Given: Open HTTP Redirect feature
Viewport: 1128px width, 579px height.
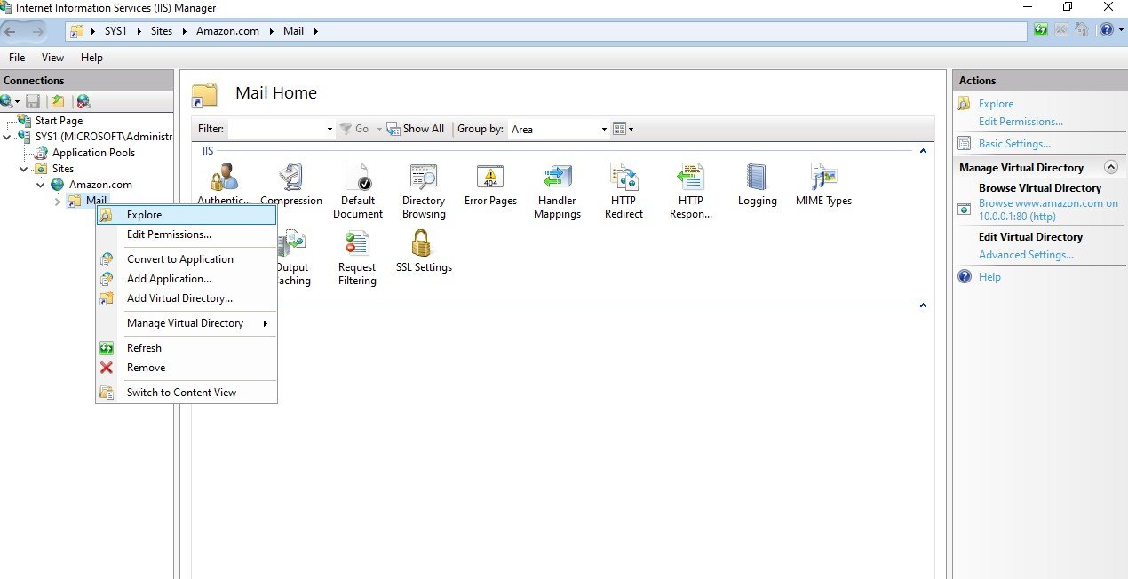Looking at the screenshot, I should pyautogui.click(x=624, y=191).
